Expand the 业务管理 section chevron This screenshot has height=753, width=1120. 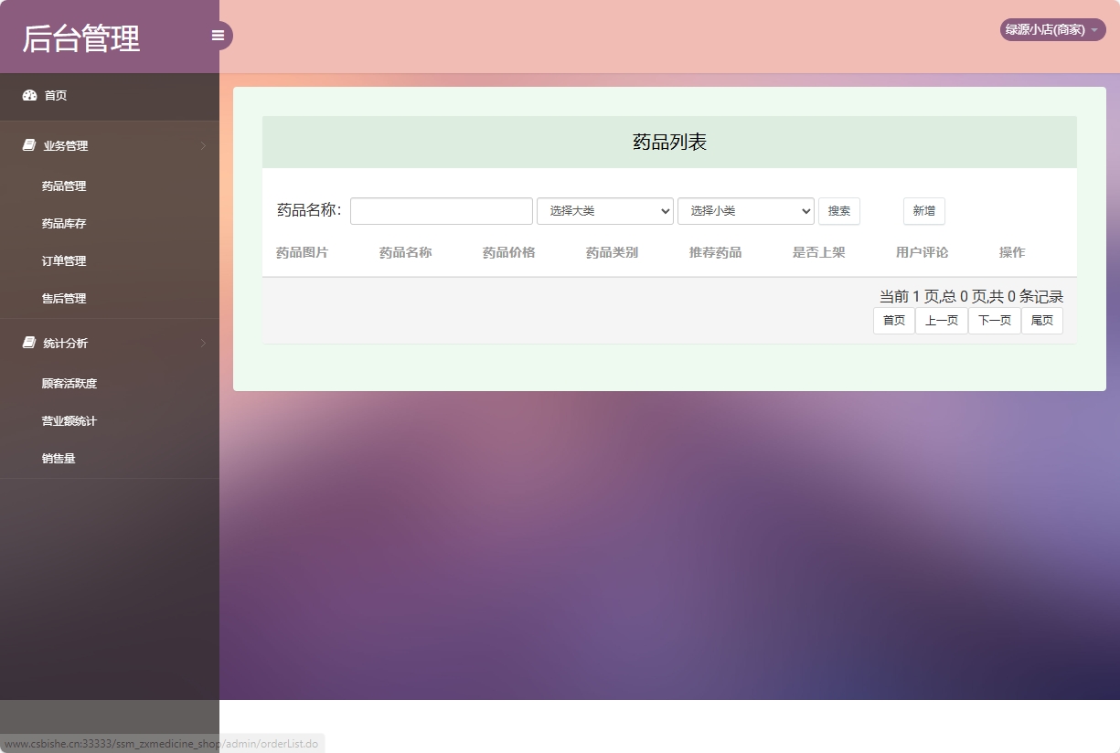click(202, 145)
